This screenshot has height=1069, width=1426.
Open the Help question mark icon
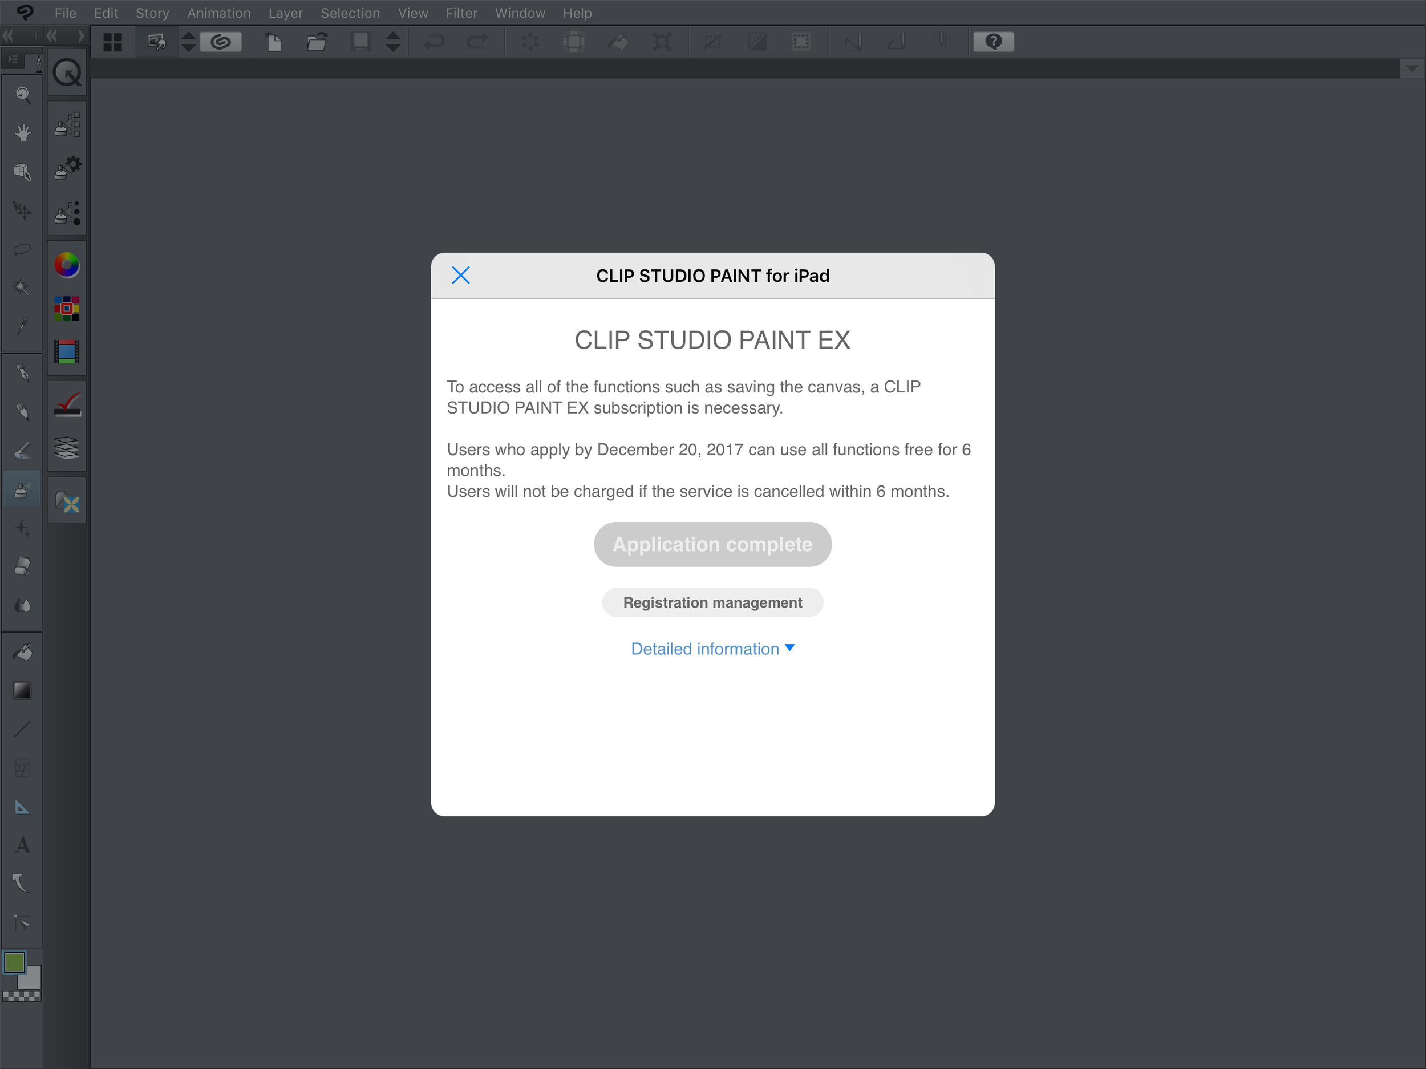(x=993, y=41)
